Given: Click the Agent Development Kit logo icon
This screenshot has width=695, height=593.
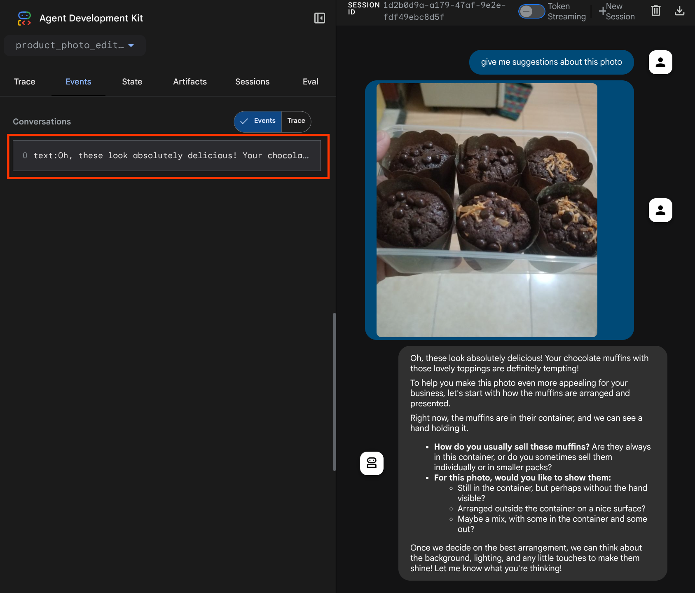Looking at the screenshot, I should click(24, 18).
